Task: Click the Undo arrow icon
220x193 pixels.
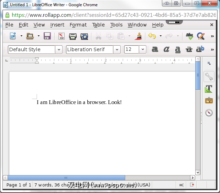Action: point(152,36)
